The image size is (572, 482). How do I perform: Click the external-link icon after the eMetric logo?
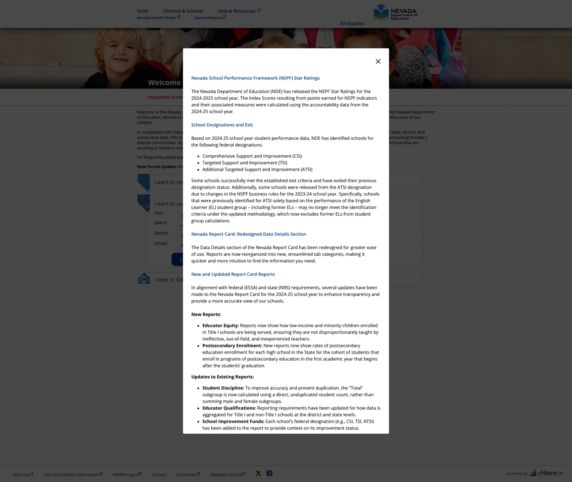point(561,473)
